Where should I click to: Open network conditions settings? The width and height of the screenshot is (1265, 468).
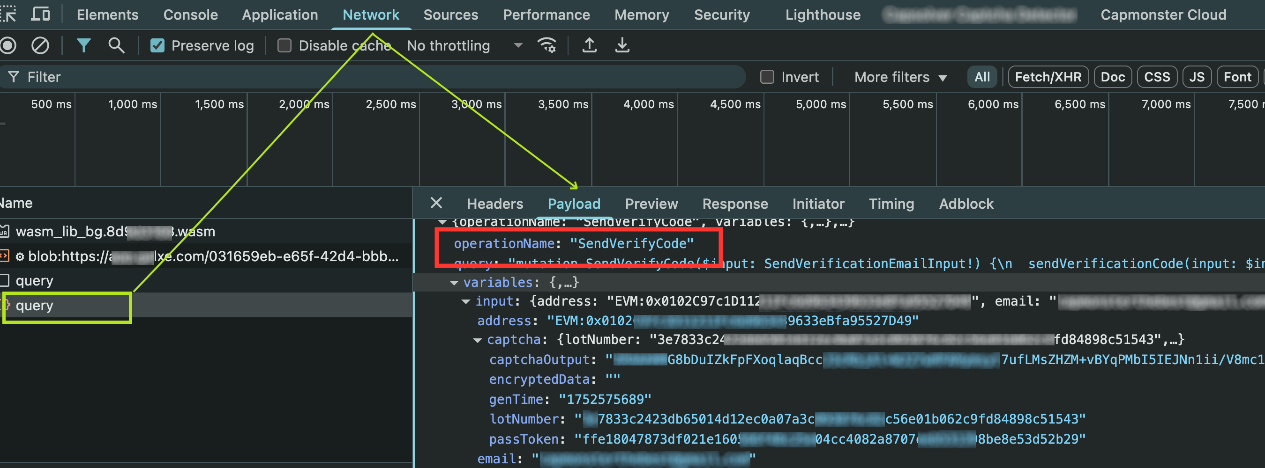[547, 45]
